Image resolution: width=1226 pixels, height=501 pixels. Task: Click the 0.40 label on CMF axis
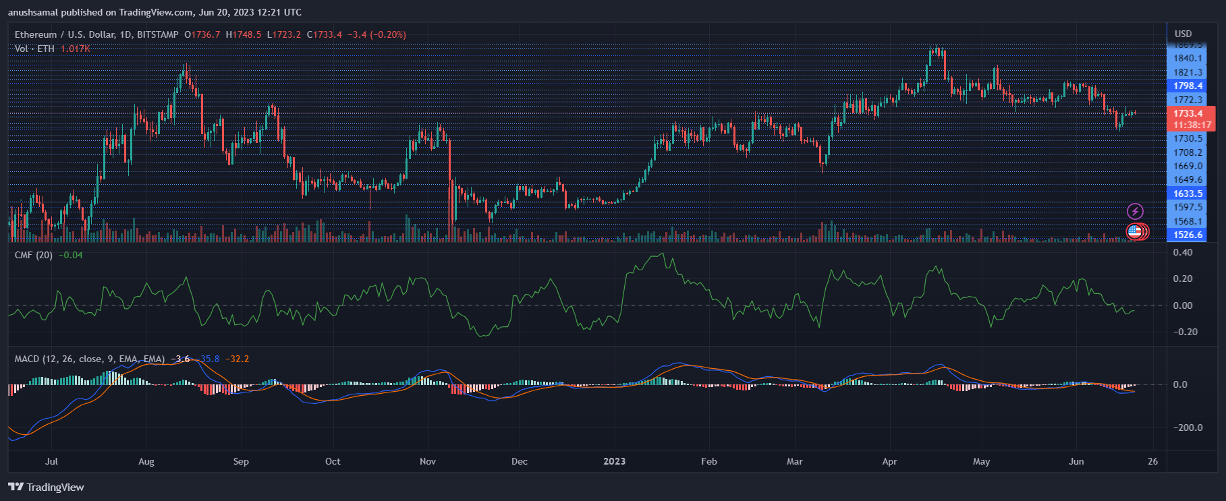tap(1183, 252)
